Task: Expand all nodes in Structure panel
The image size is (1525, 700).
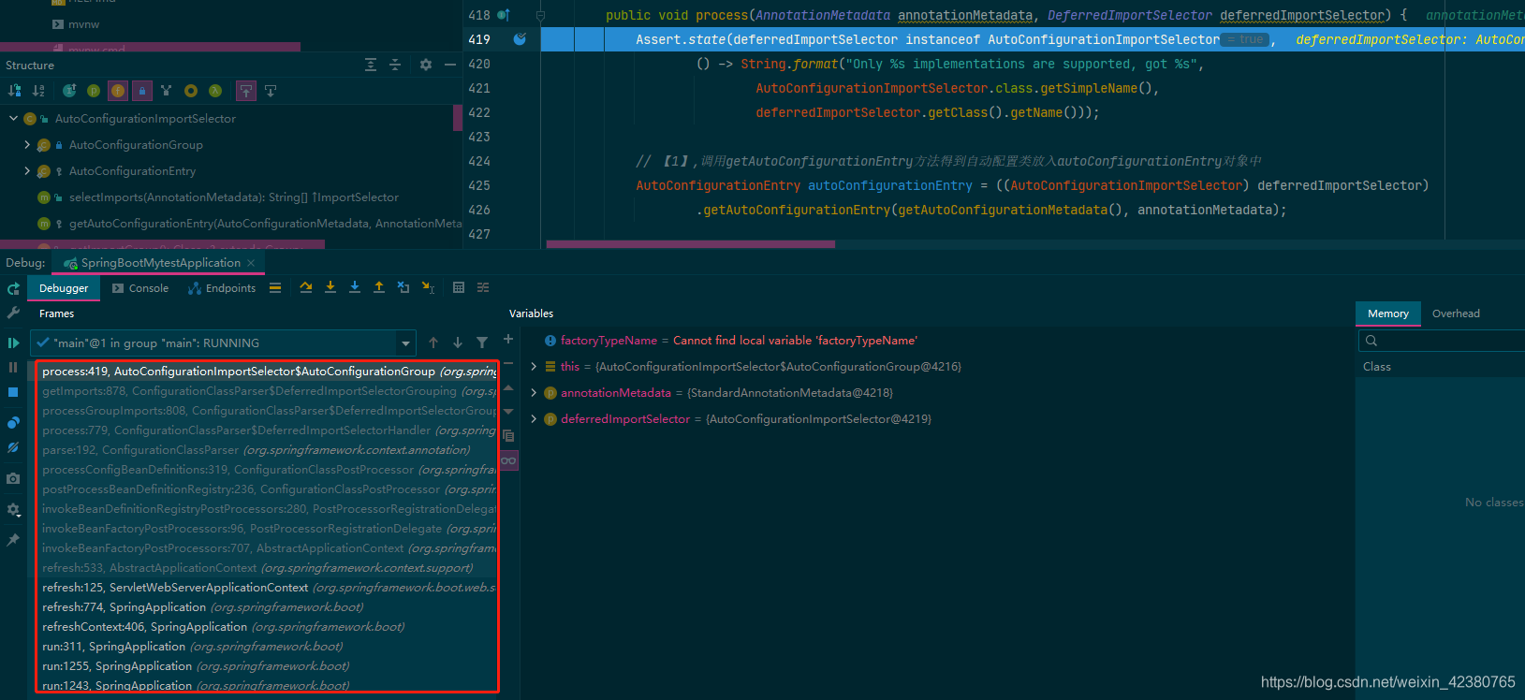Action: [371, 65]
